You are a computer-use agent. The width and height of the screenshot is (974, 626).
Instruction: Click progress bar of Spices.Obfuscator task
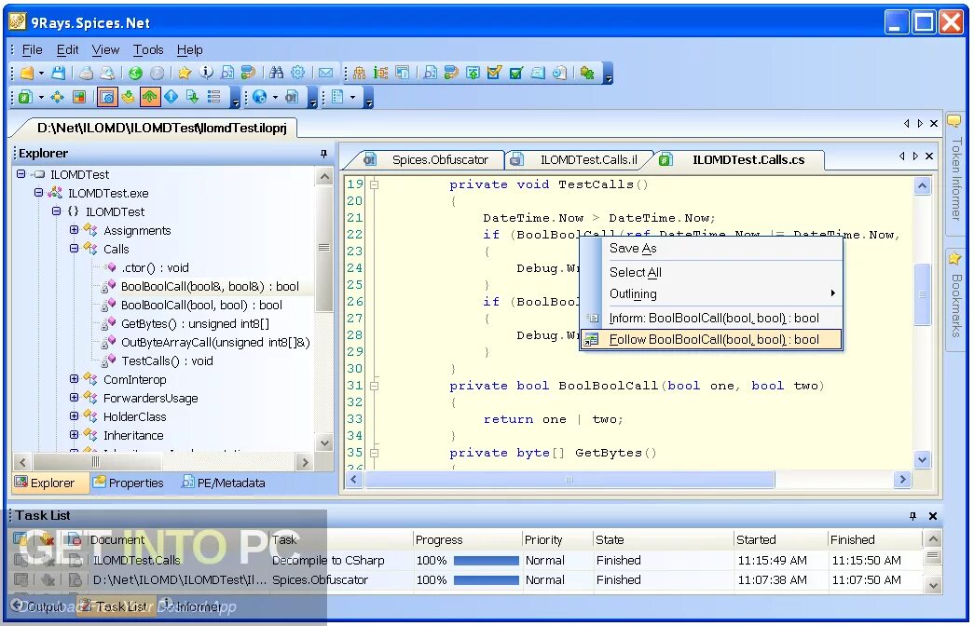tap(486, 580)
